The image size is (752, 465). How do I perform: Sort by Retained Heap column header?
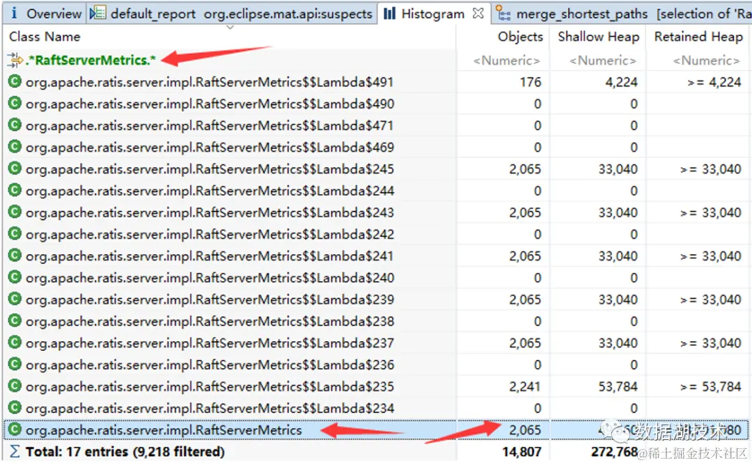click(x=698, y=36)
